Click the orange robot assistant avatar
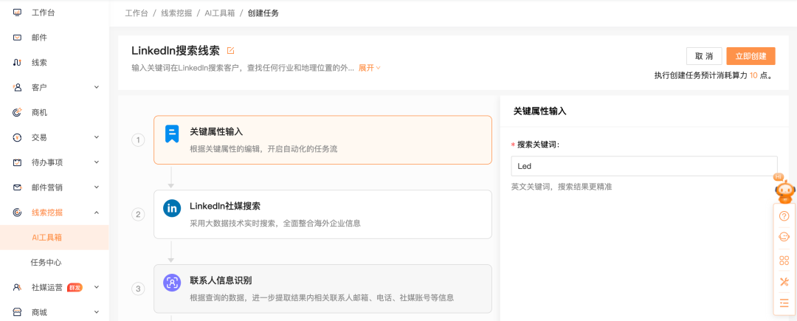 pyautogui.click(x=784, y=190)
